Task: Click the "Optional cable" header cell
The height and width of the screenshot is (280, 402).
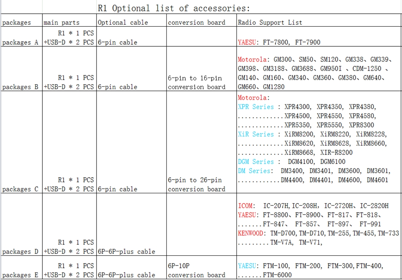Action: 123,23
